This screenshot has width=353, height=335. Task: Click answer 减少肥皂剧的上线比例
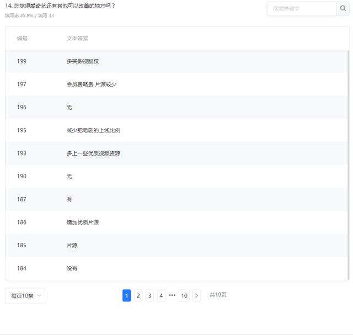(x=93, y=130)
